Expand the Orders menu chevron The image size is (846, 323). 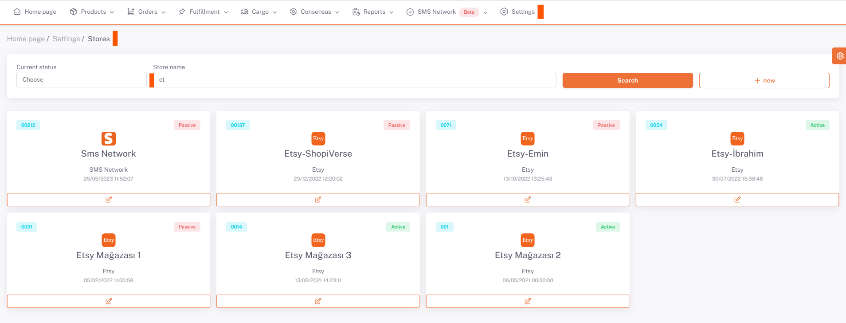164,12
